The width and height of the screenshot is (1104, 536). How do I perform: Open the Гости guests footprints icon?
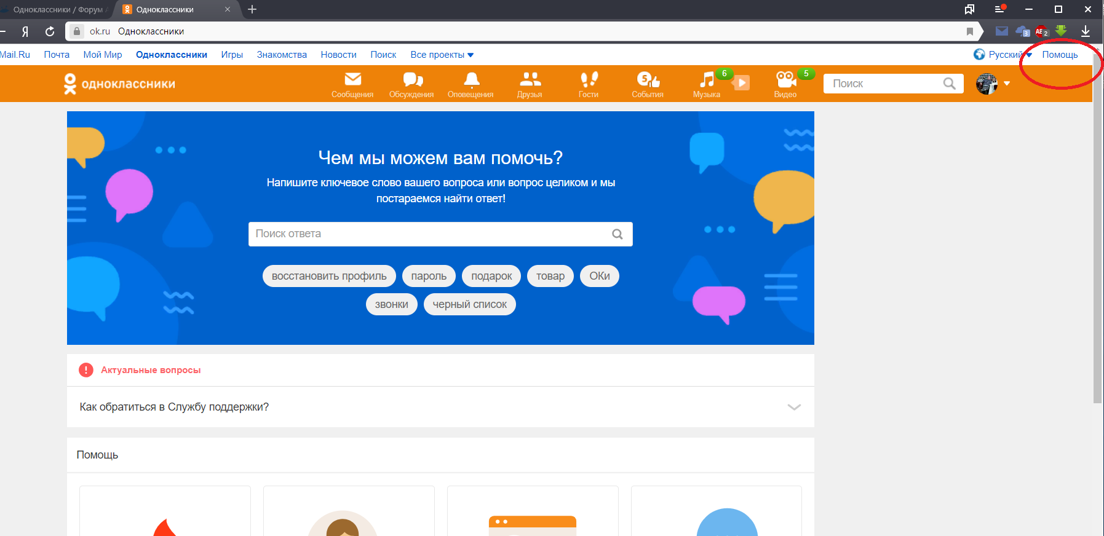589,84
